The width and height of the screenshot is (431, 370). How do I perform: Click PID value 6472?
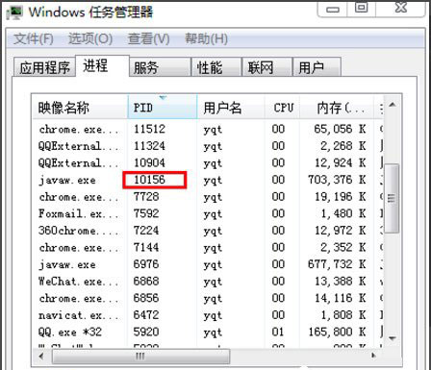[x=146, y=315]
